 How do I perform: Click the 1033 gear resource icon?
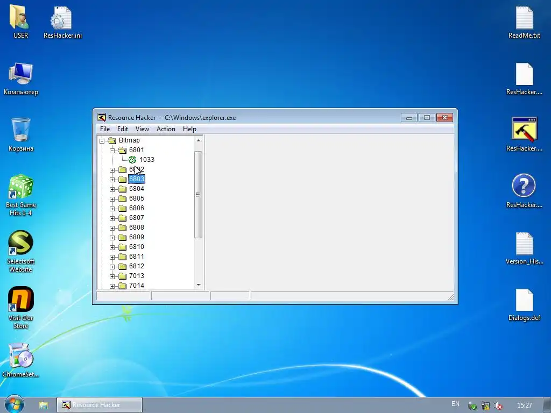[132, 160]
